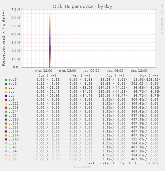Screen dimensions: 165x171
Task: Click the '0.0' y-axis label
Action: coord(16,67)
